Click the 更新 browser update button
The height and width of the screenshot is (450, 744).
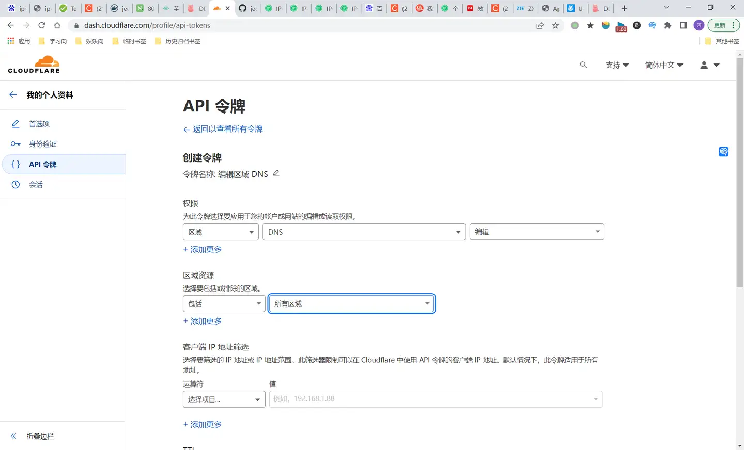click(x=723, y=25)
